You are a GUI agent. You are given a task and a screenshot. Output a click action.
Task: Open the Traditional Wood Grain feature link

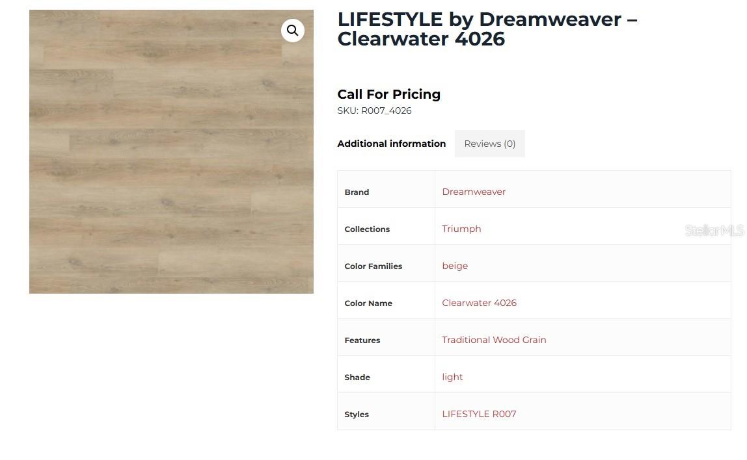pyautogui.click(x=494, y=340)
